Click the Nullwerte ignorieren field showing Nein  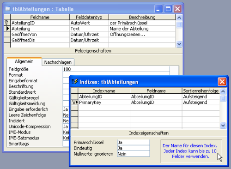pyautogui.click(x=134, y=154)
